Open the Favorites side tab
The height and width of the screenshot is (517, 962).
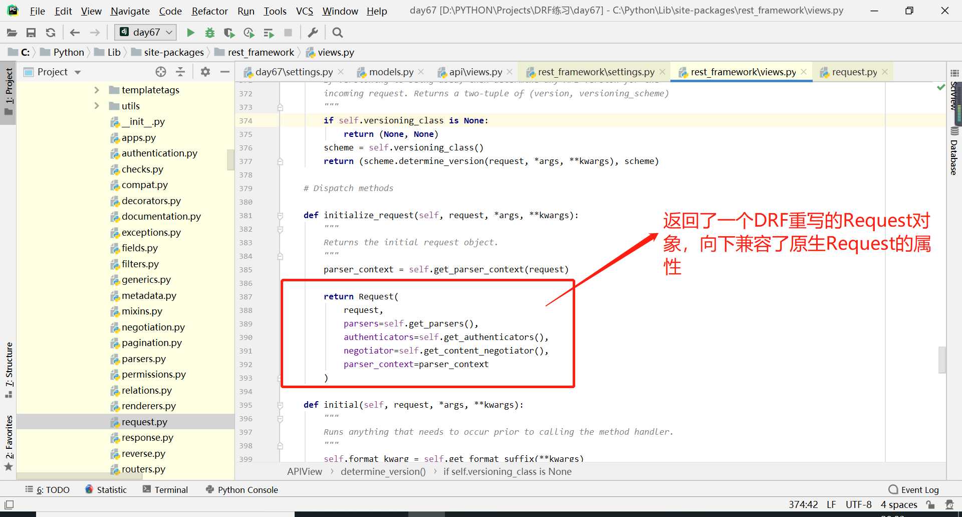pyautogui.click(x=9, y=443)
